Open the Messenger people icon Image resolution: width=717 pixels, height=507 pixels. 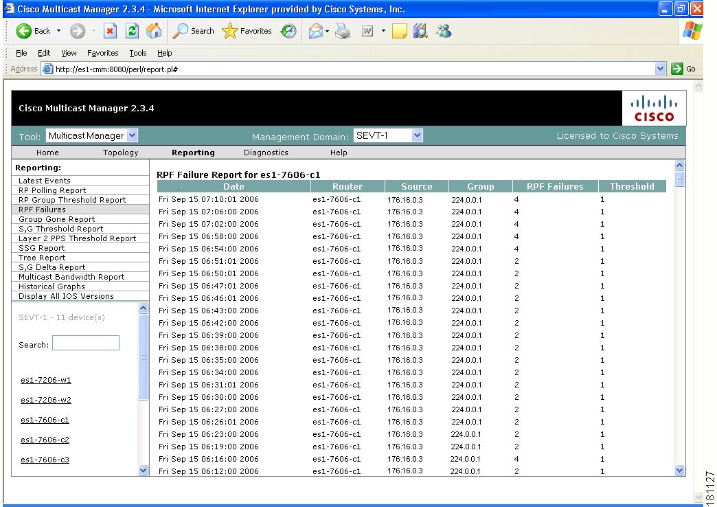[444, 31]
